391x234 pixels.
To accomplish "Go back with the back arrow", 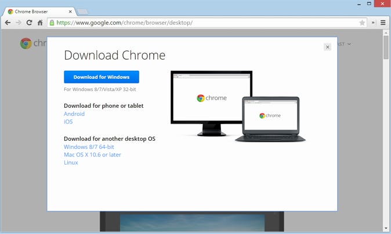I will pyautogui.click(x=8, y=23).
